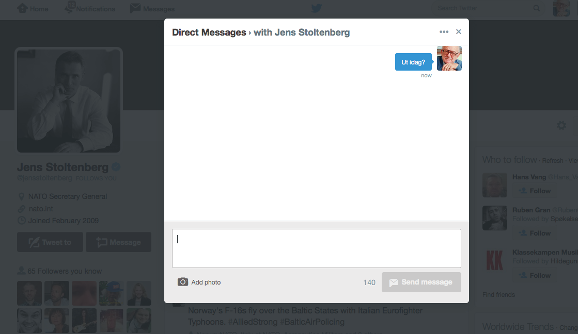This screenshot has height=334, width=578.
Task: Click the verified badge next to Jens Stoltenberg
Action: tap(116, 167)
